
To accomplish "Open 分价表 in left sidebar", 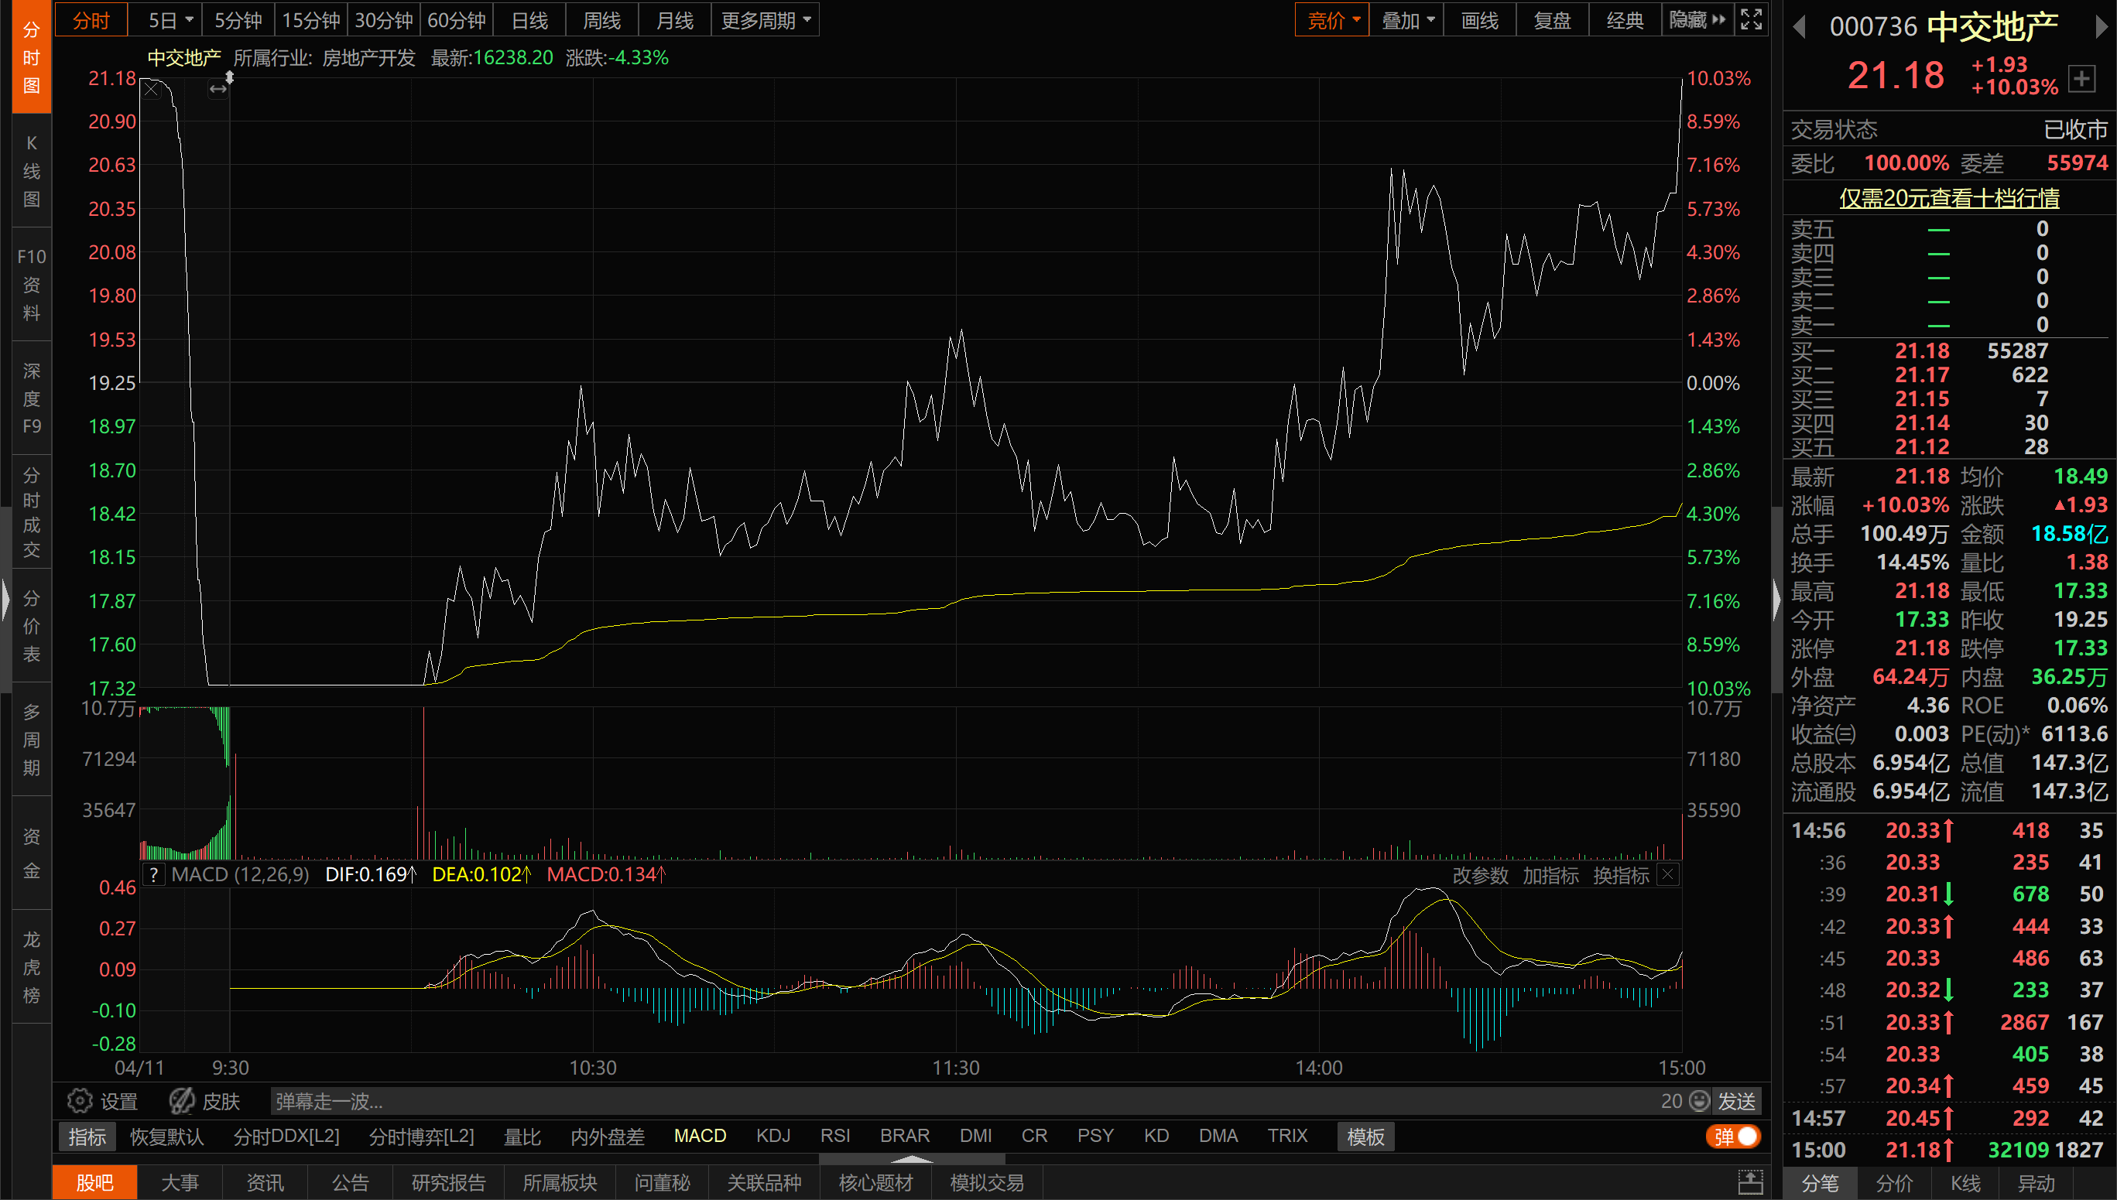I will [31, 626].
